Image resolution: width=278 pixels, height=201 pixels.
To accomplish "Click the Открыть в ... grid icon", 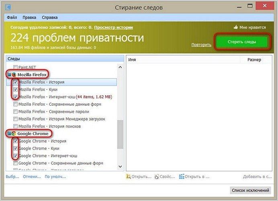I will 182,177.
